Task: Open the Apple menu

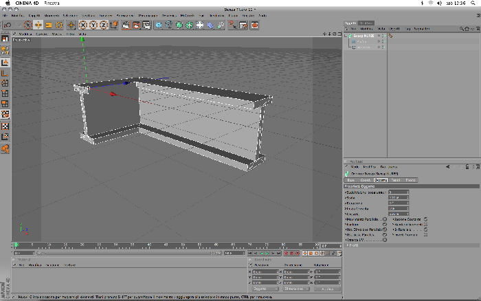Action: pyautogui.click(x=8, y=3)
